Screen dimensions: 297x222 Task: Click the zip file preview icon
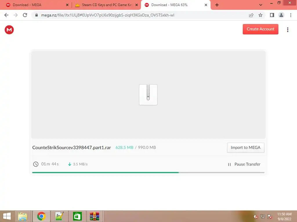click(148, 95)
